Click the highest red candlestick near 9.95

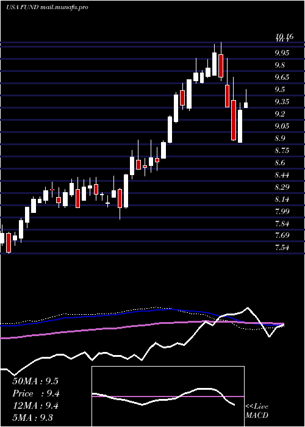(x=221, y=66)
